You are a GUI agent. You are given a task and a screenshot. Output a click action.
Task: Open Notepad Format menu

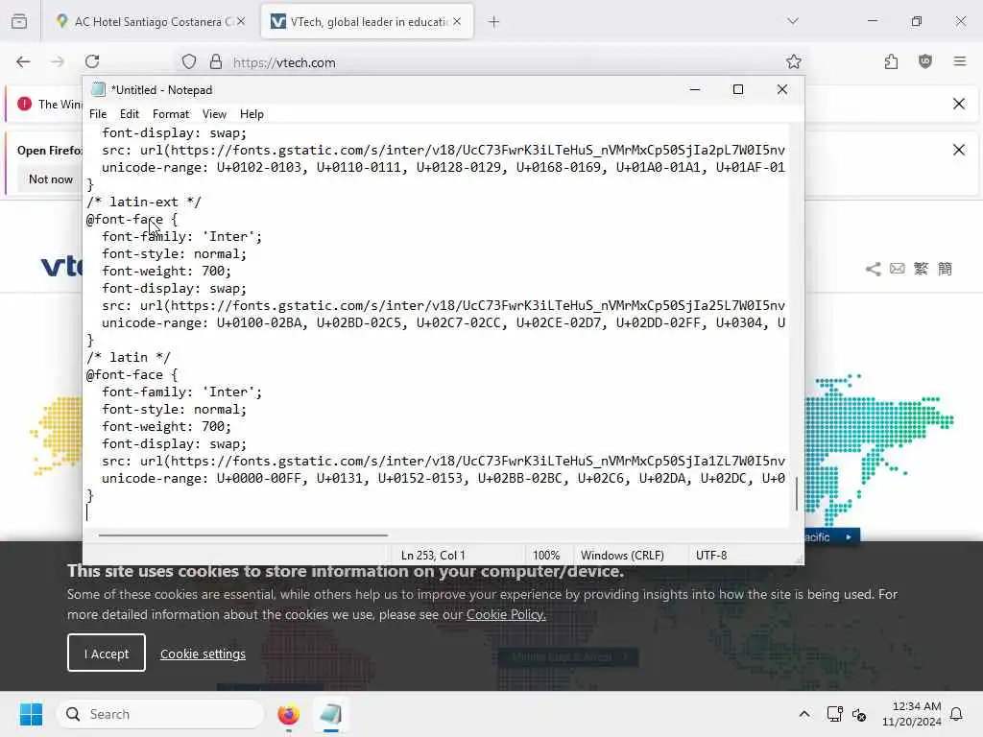pyautogui.click(x=171, y=114)
